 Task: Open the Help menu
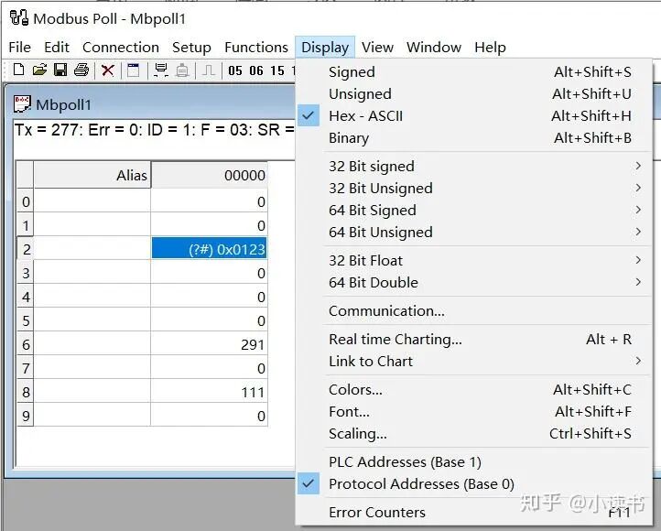[490, 48]
